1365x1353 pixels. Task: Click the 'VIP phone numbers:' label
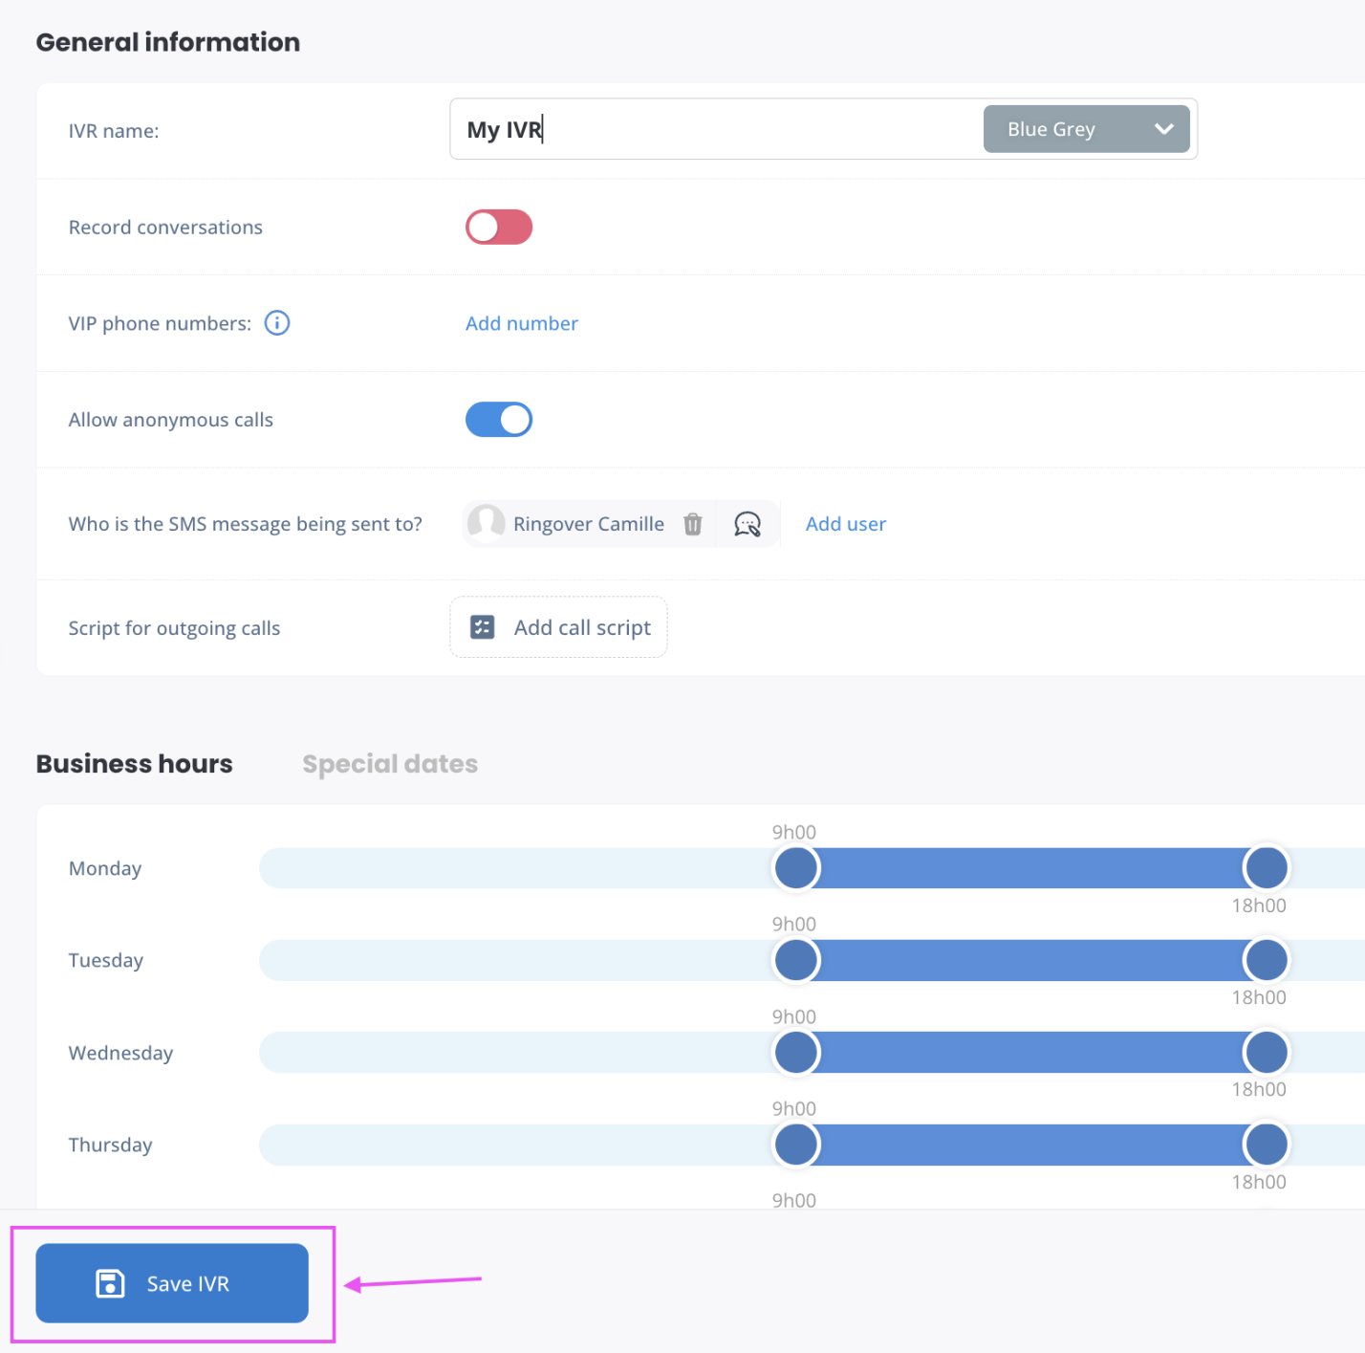(160, 323)
